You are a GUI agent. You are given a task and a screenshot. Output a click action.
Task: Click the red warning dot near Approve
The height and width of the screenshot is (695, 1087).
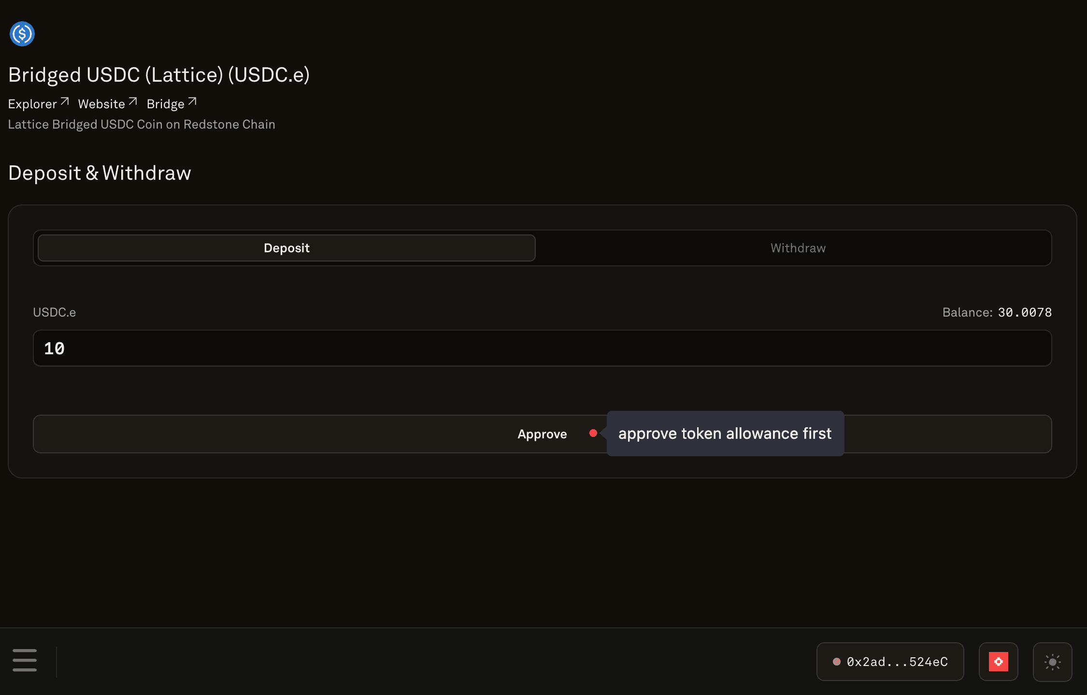pyautogui.click(x=593, y=433)
